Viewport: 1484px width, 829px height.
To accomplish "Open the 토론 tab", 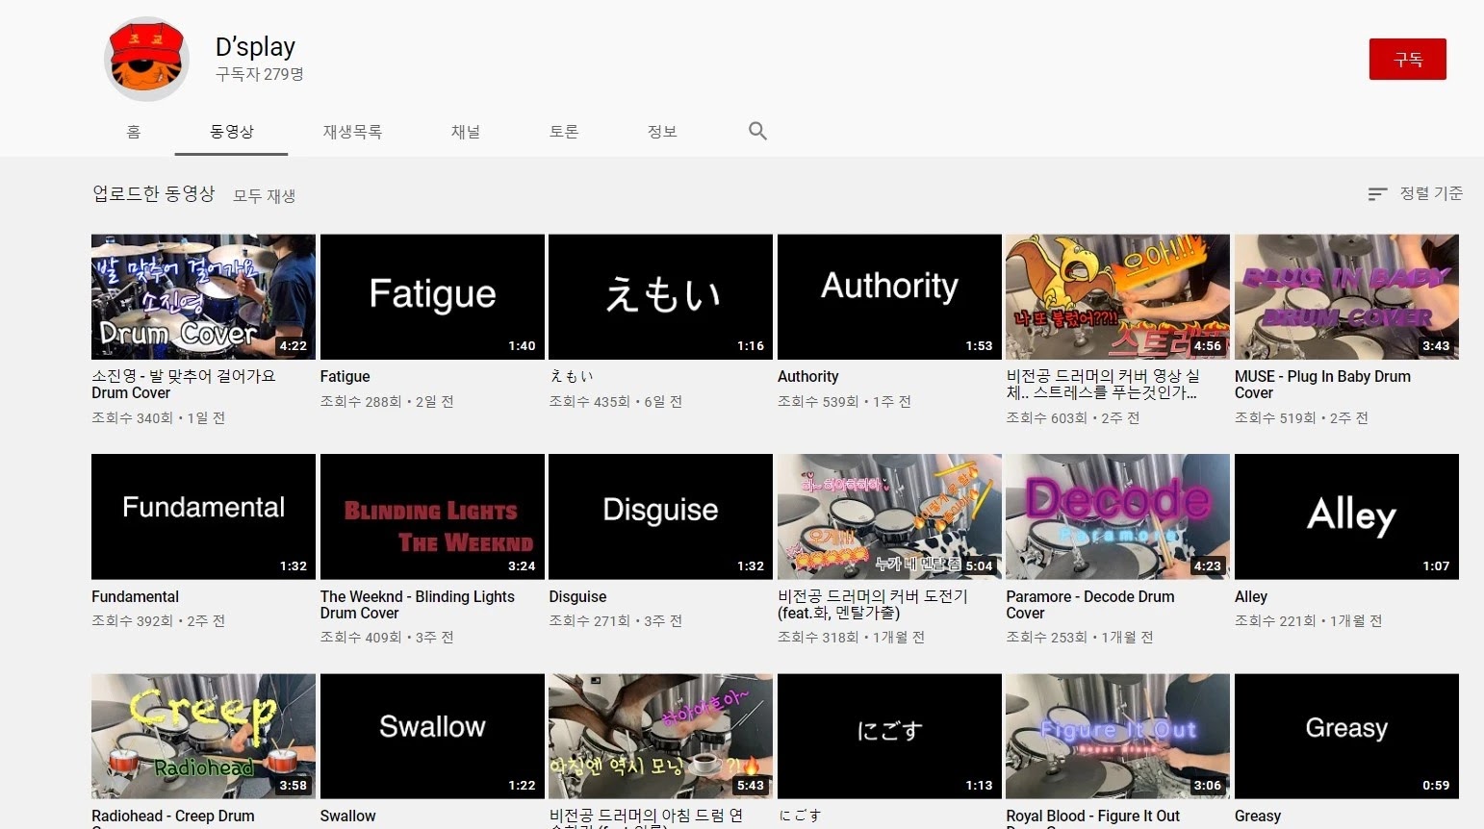I will pos(564,132).
